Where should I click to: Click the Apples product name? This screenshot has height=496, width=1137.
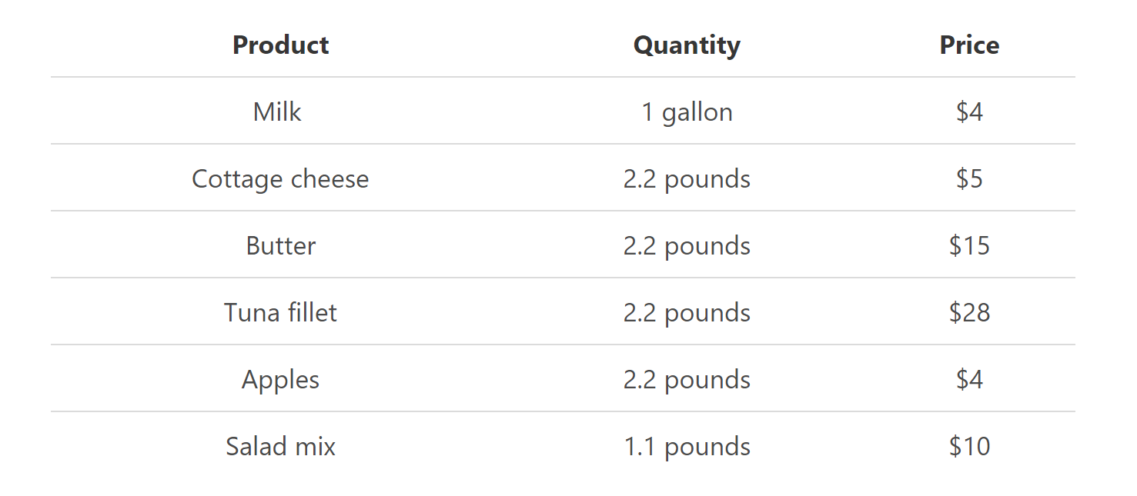tap(280, 380)
